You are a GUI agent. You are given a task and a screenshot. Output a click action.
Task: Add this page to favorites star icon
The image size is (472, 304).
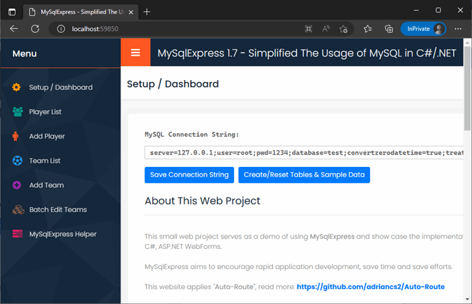(343, 29)
